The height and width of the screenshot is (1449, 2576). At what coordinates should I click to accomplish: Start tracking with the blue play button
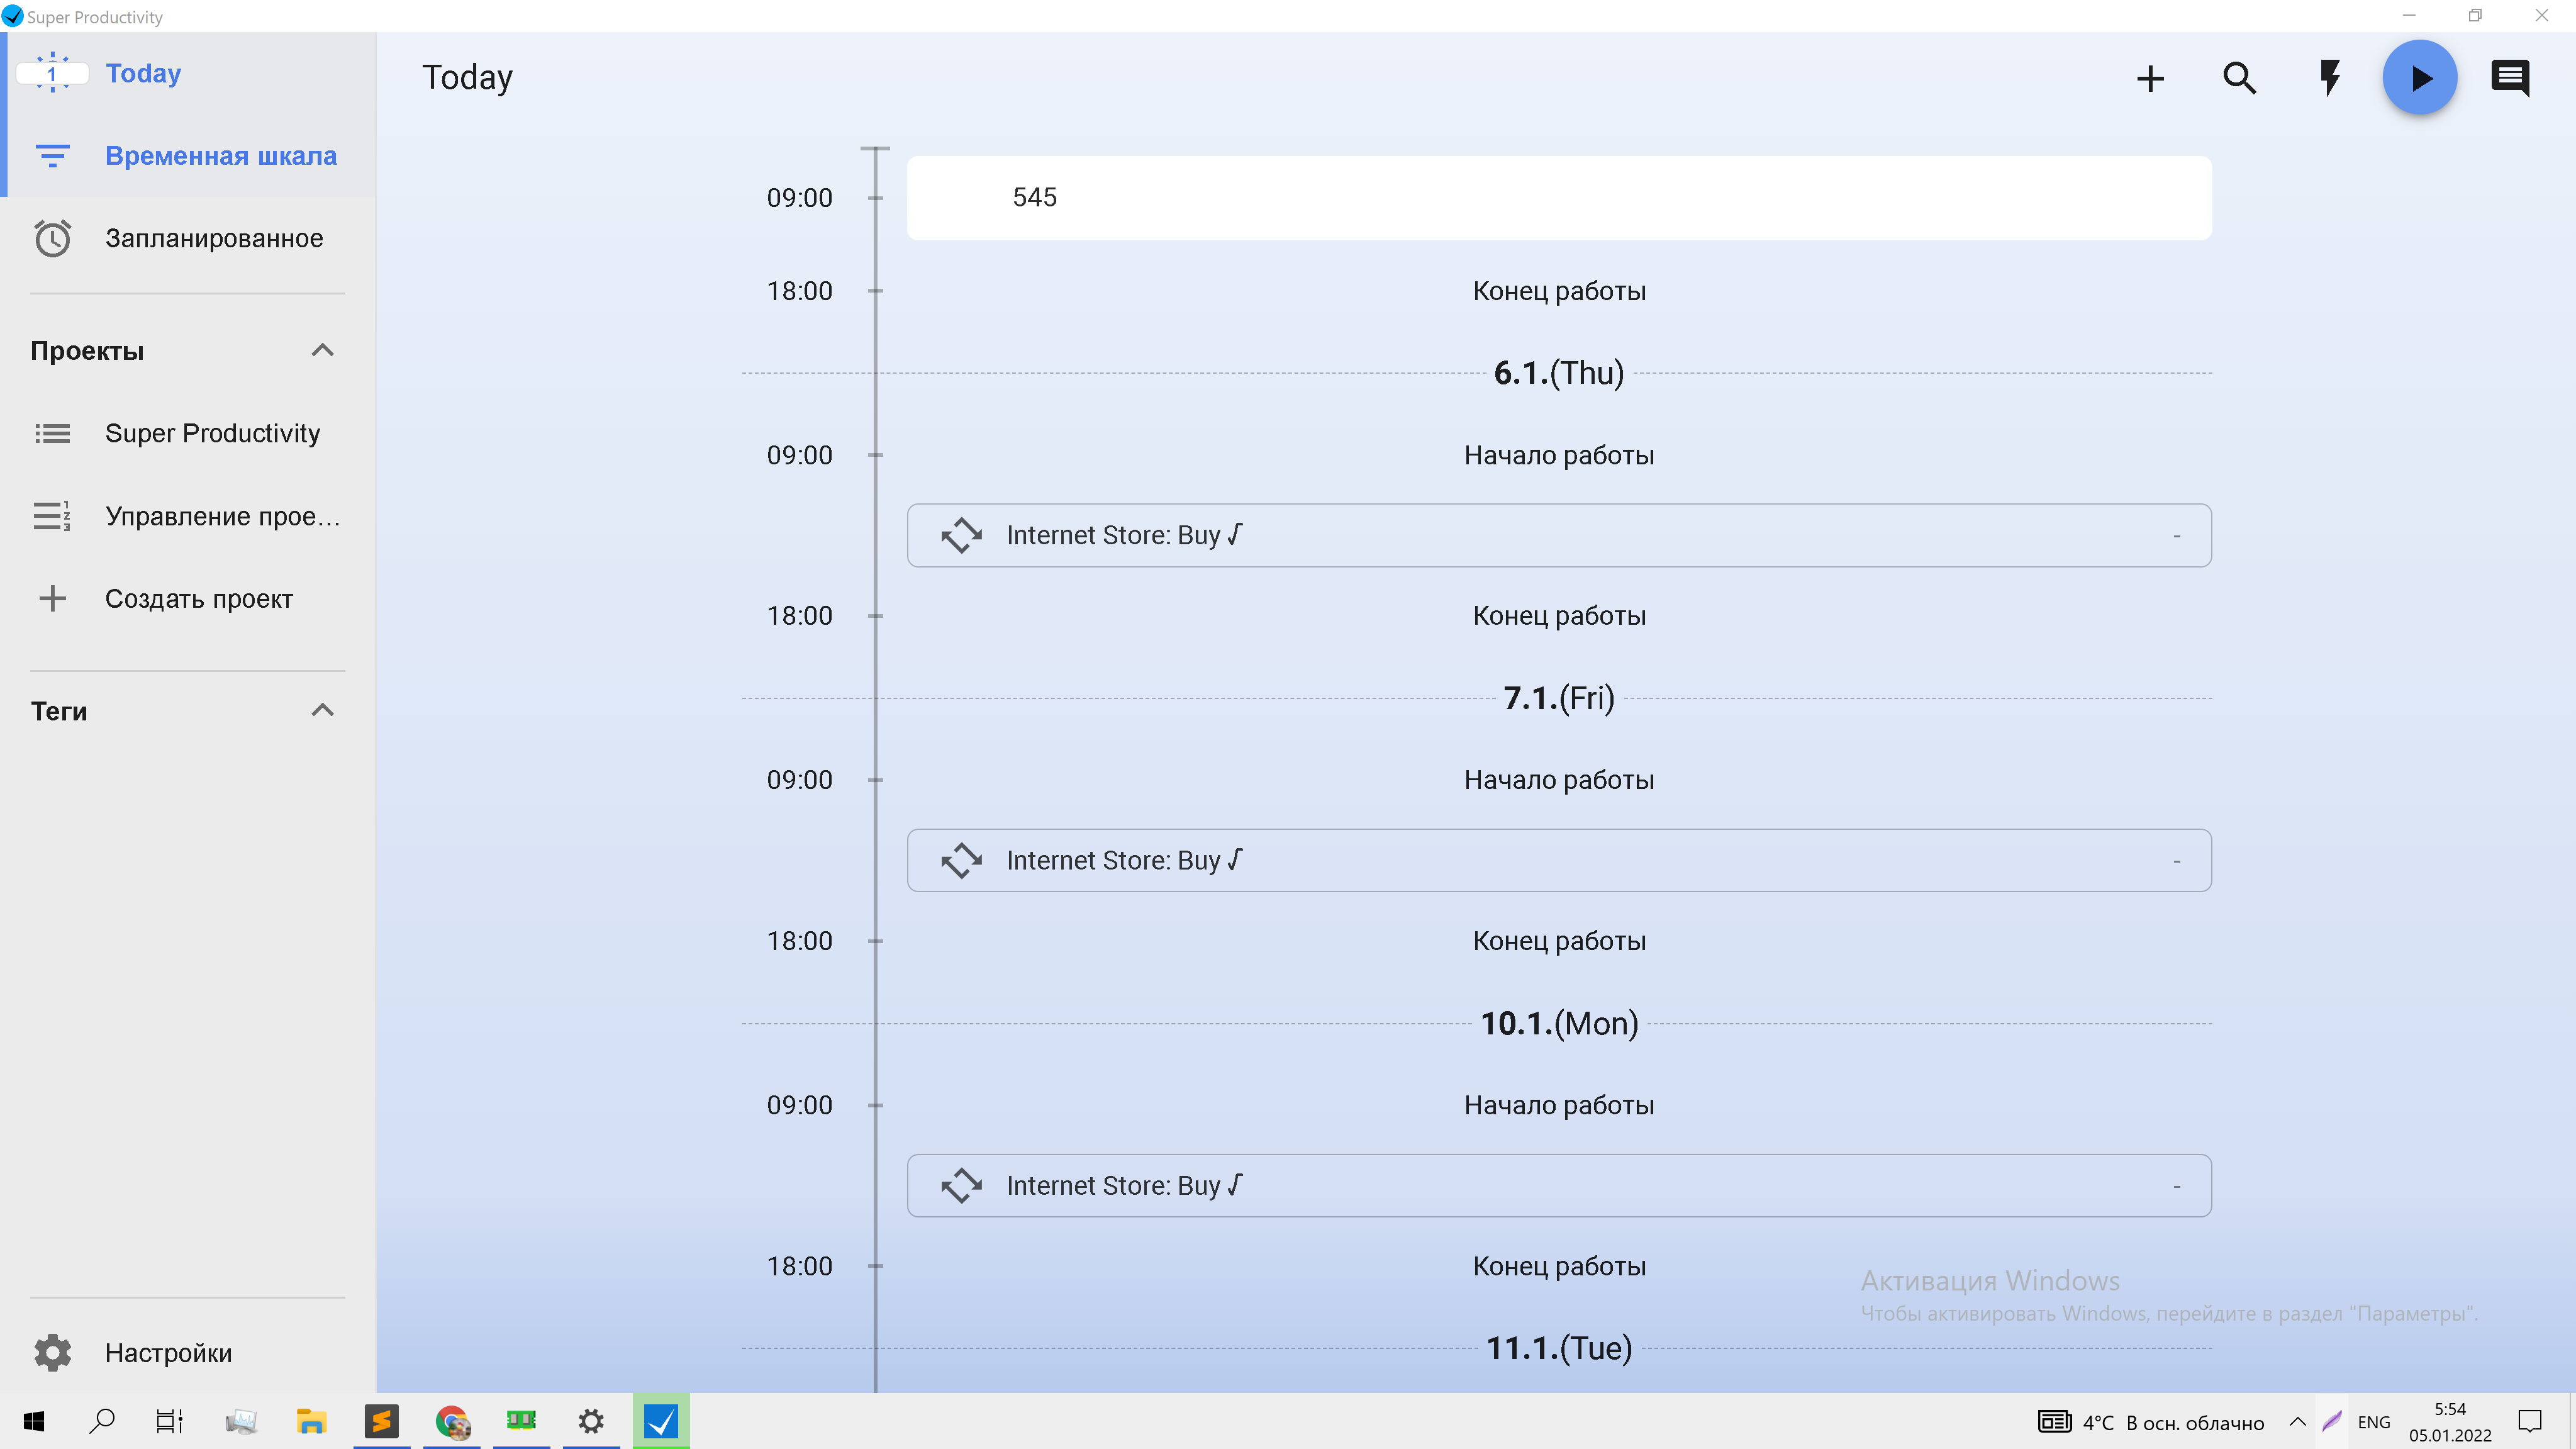click(2419, 77)
